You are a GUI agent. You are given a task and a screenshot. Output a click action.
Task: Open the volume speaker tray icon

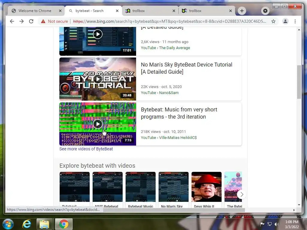[x=277, y=224]
